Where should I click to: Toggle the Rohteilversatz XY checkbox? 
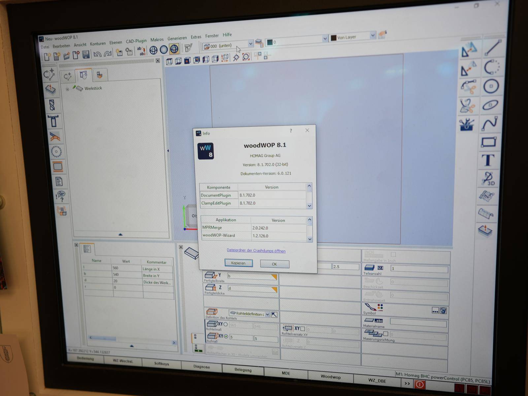303,329
